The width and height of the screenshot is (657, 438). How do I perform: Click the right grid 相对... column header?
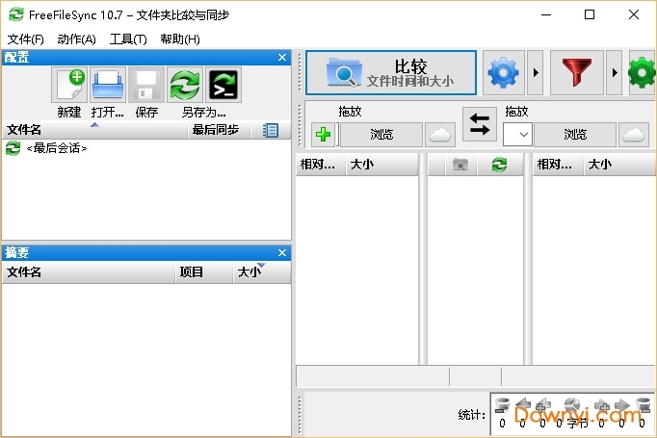click(x=558, y=165)
